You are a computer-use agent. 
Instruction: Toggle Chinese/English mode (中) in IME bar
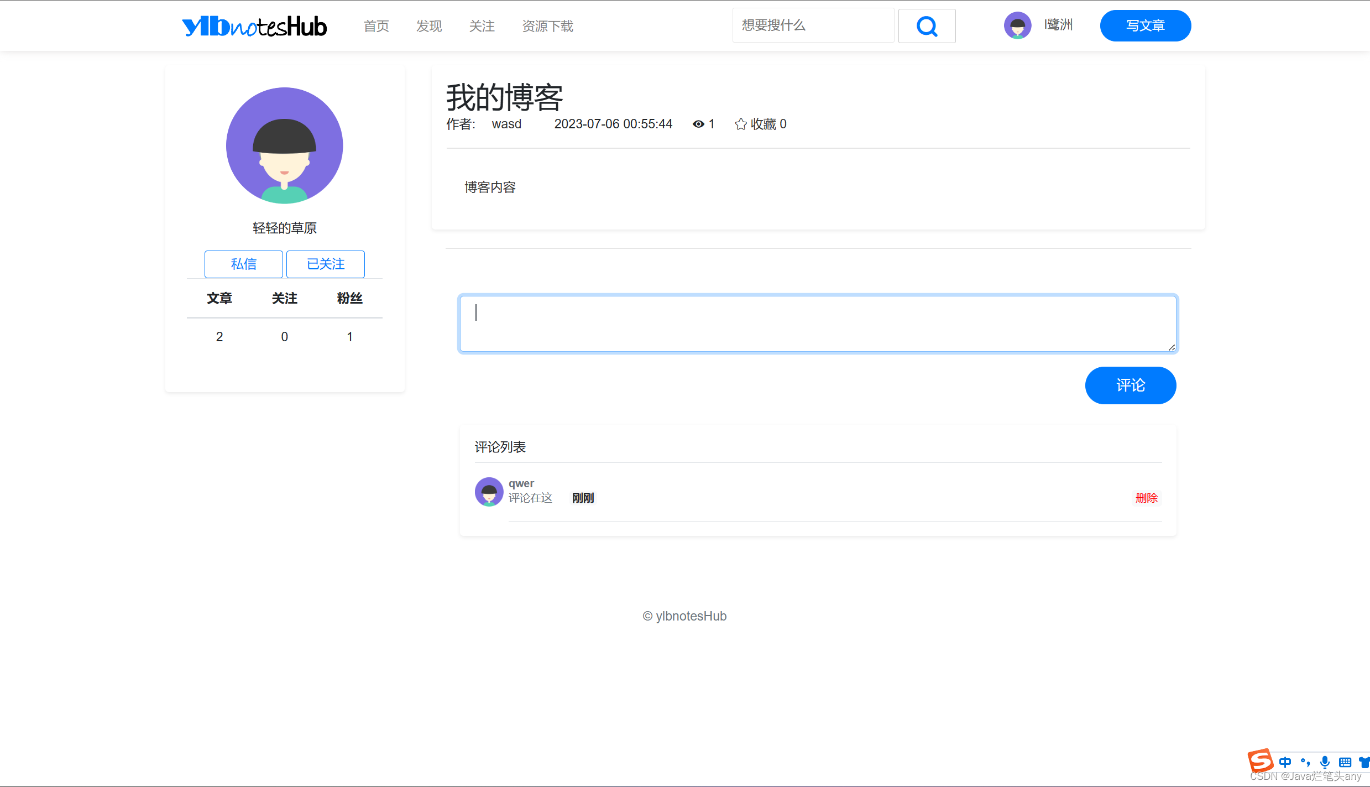pos(1285,762)
